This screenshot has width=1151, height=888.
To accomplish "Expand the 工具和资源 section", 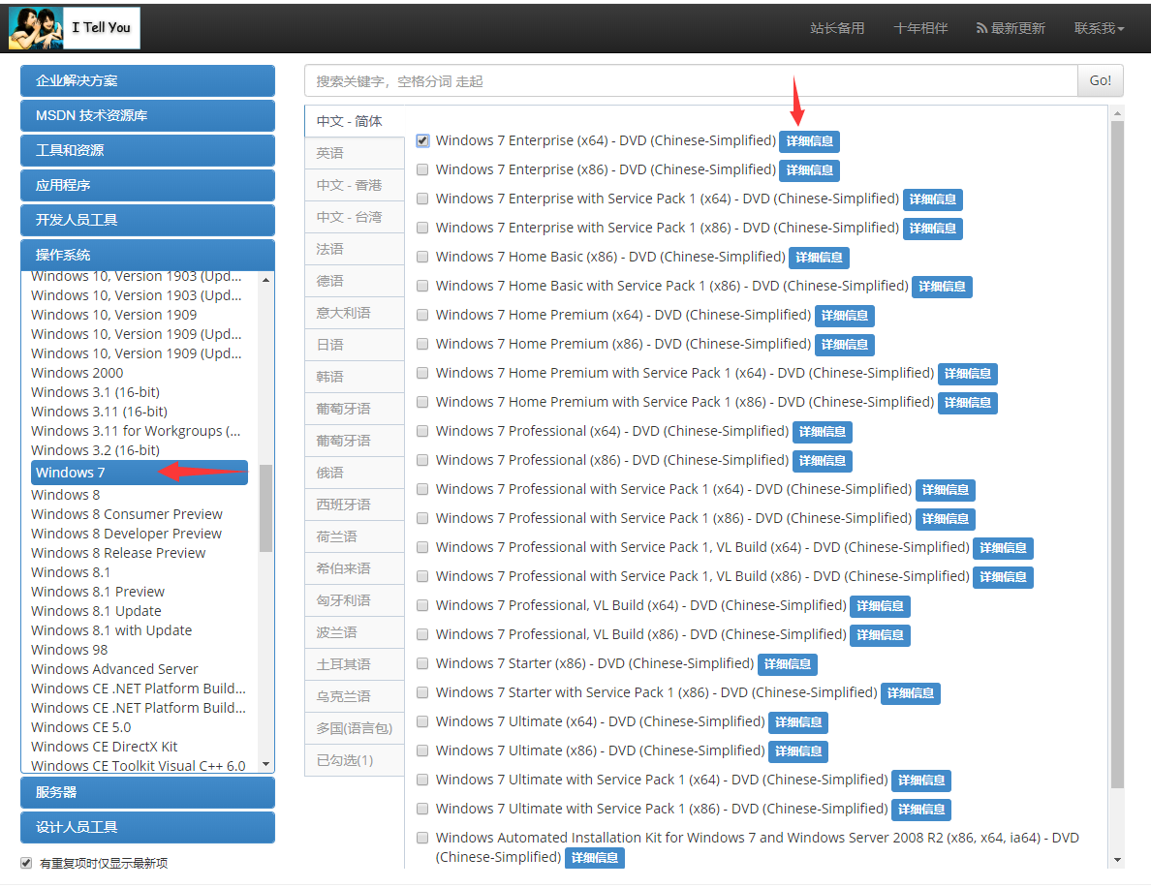I will pyautogui.click(x=147, y=150).
